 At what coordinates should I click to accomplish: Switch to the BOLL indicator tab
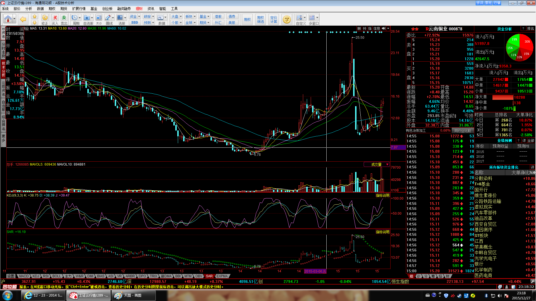coord(57,276)
